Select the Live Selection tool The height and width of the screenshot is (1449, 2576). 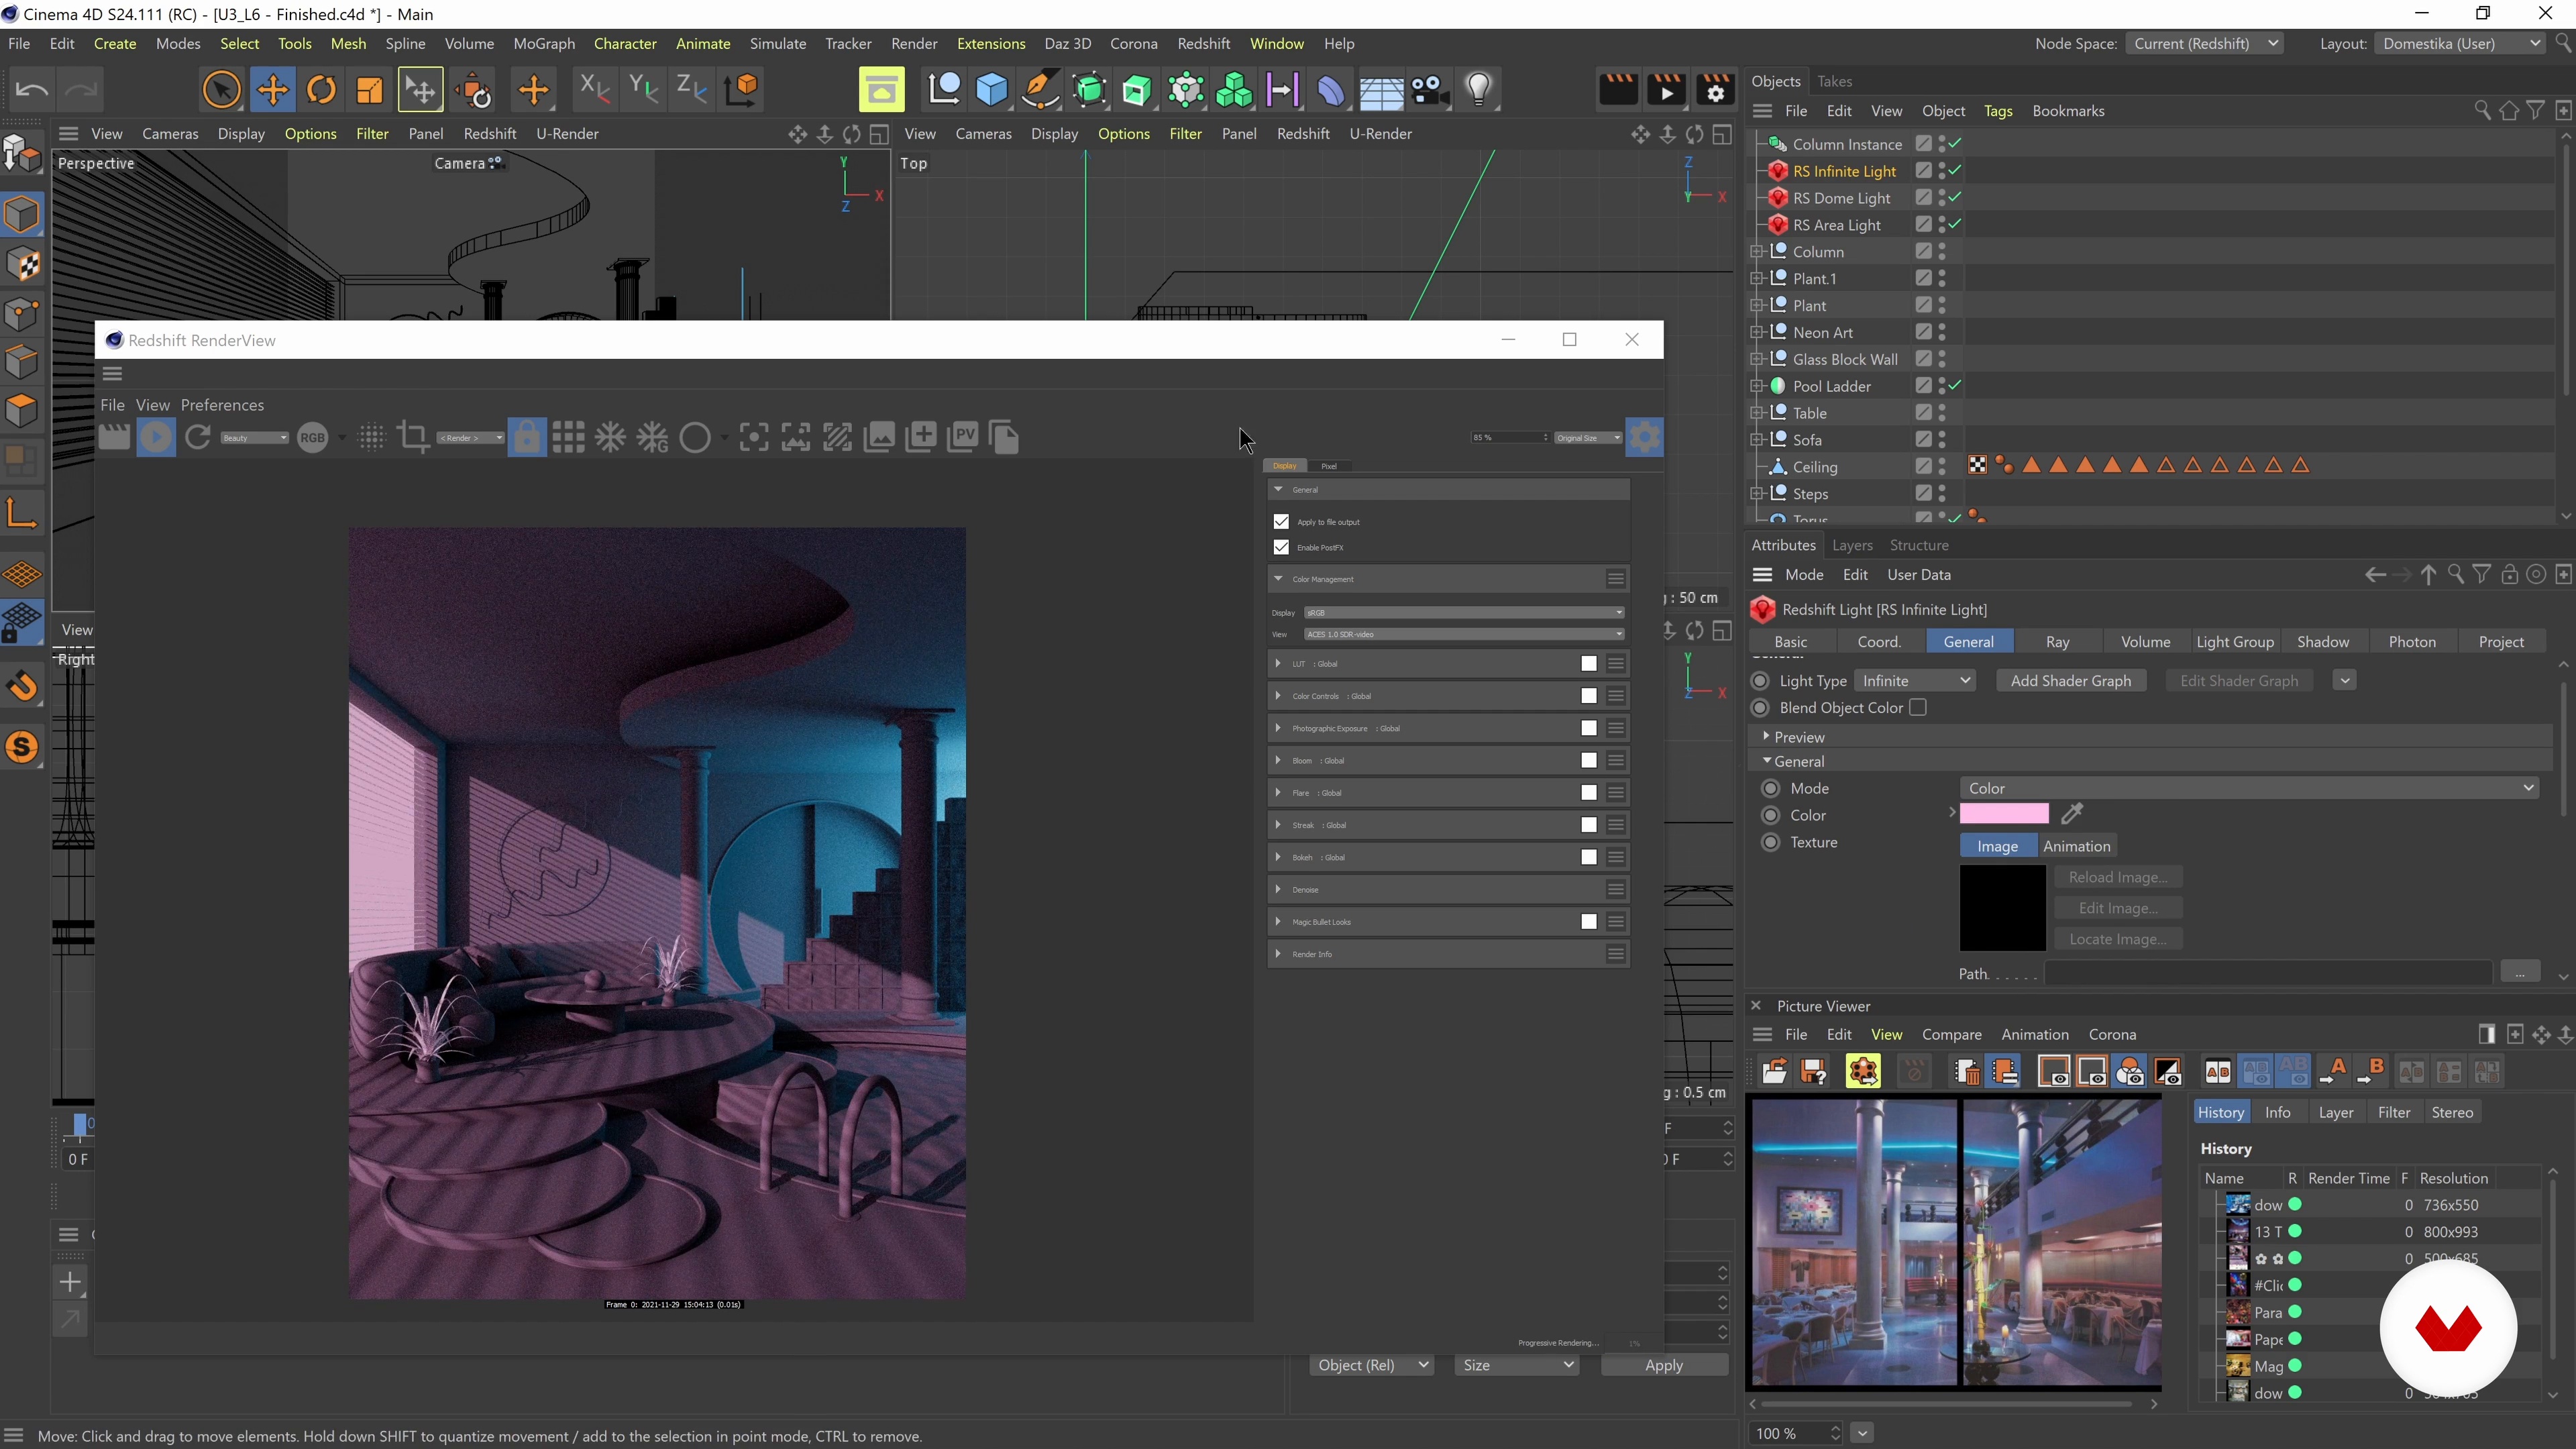[222, 90]
